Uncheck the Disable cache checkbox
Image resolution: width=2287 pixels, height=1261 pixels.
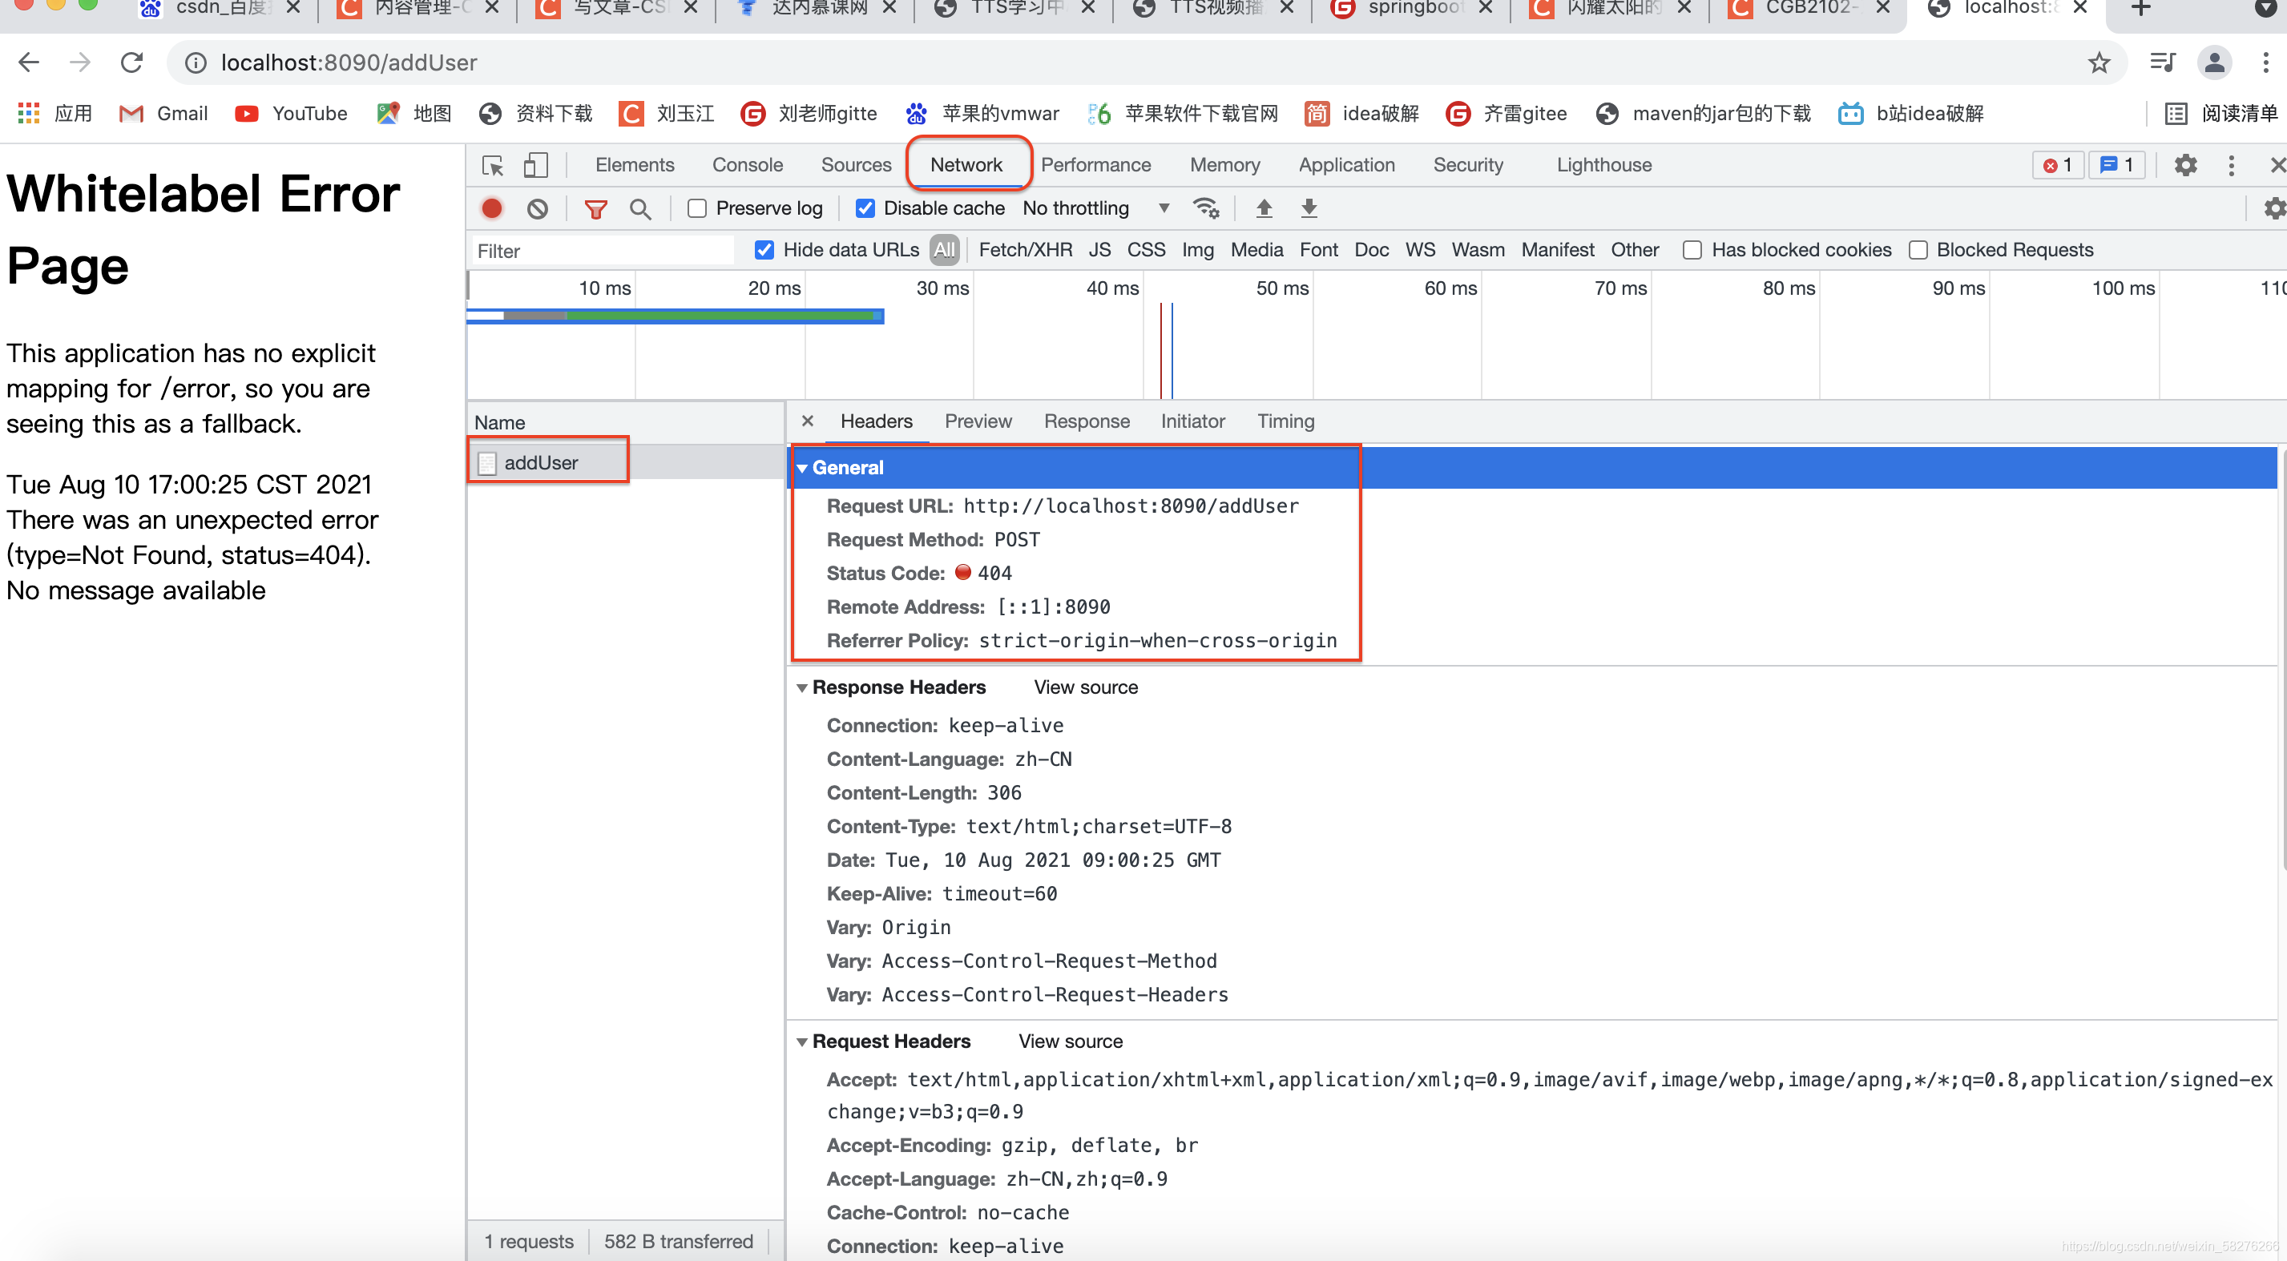(x=865, y=208)
